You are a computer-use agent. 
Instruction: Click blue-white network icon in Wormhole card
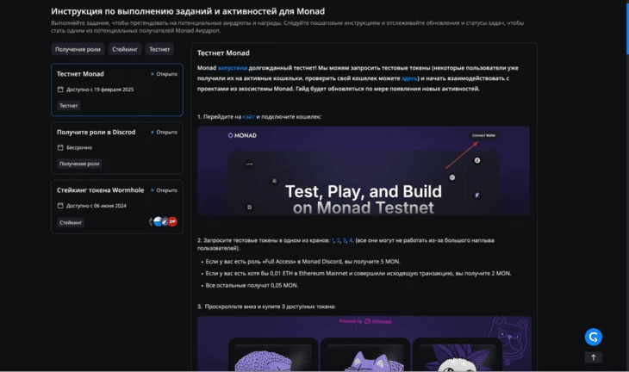pos(158,221)
